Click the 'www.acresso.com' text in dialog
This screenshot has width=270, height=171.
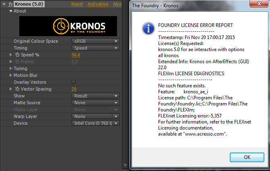204,134
